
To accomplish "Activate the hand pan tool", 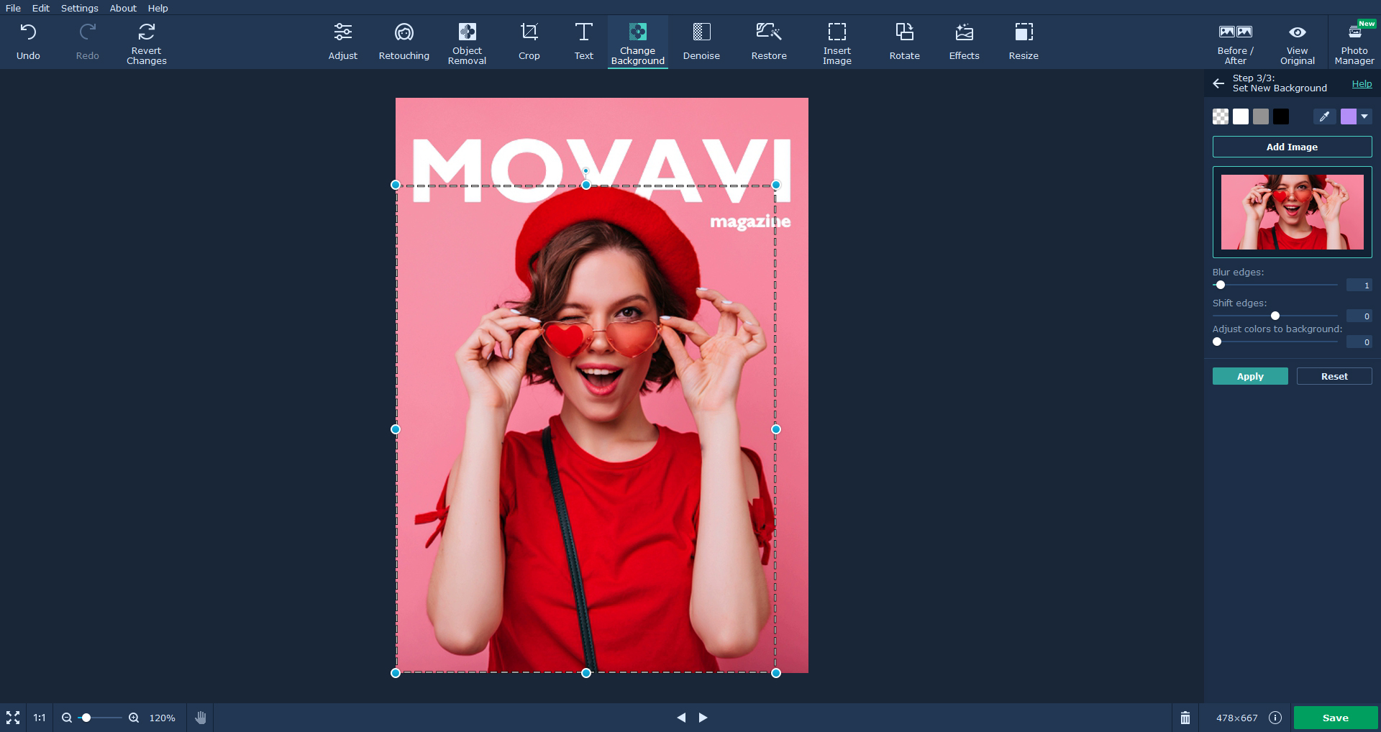I will (x=201, y=718).
